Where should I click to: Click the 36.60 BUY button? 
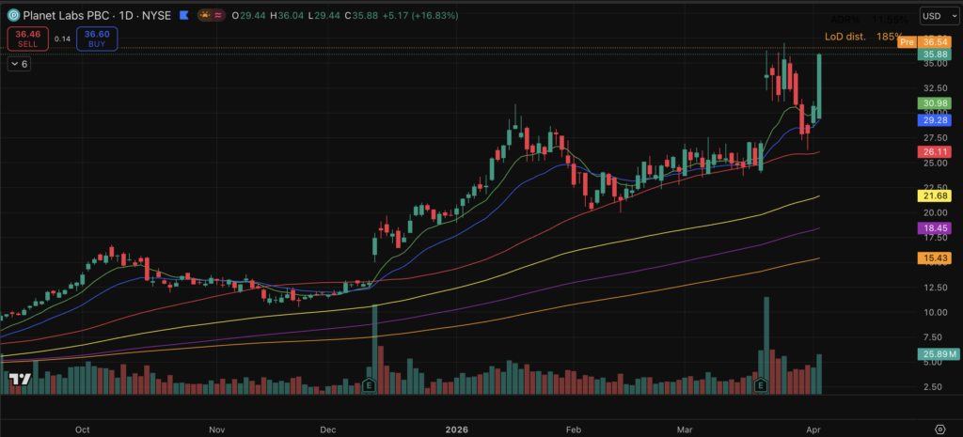tap(97, 38)
